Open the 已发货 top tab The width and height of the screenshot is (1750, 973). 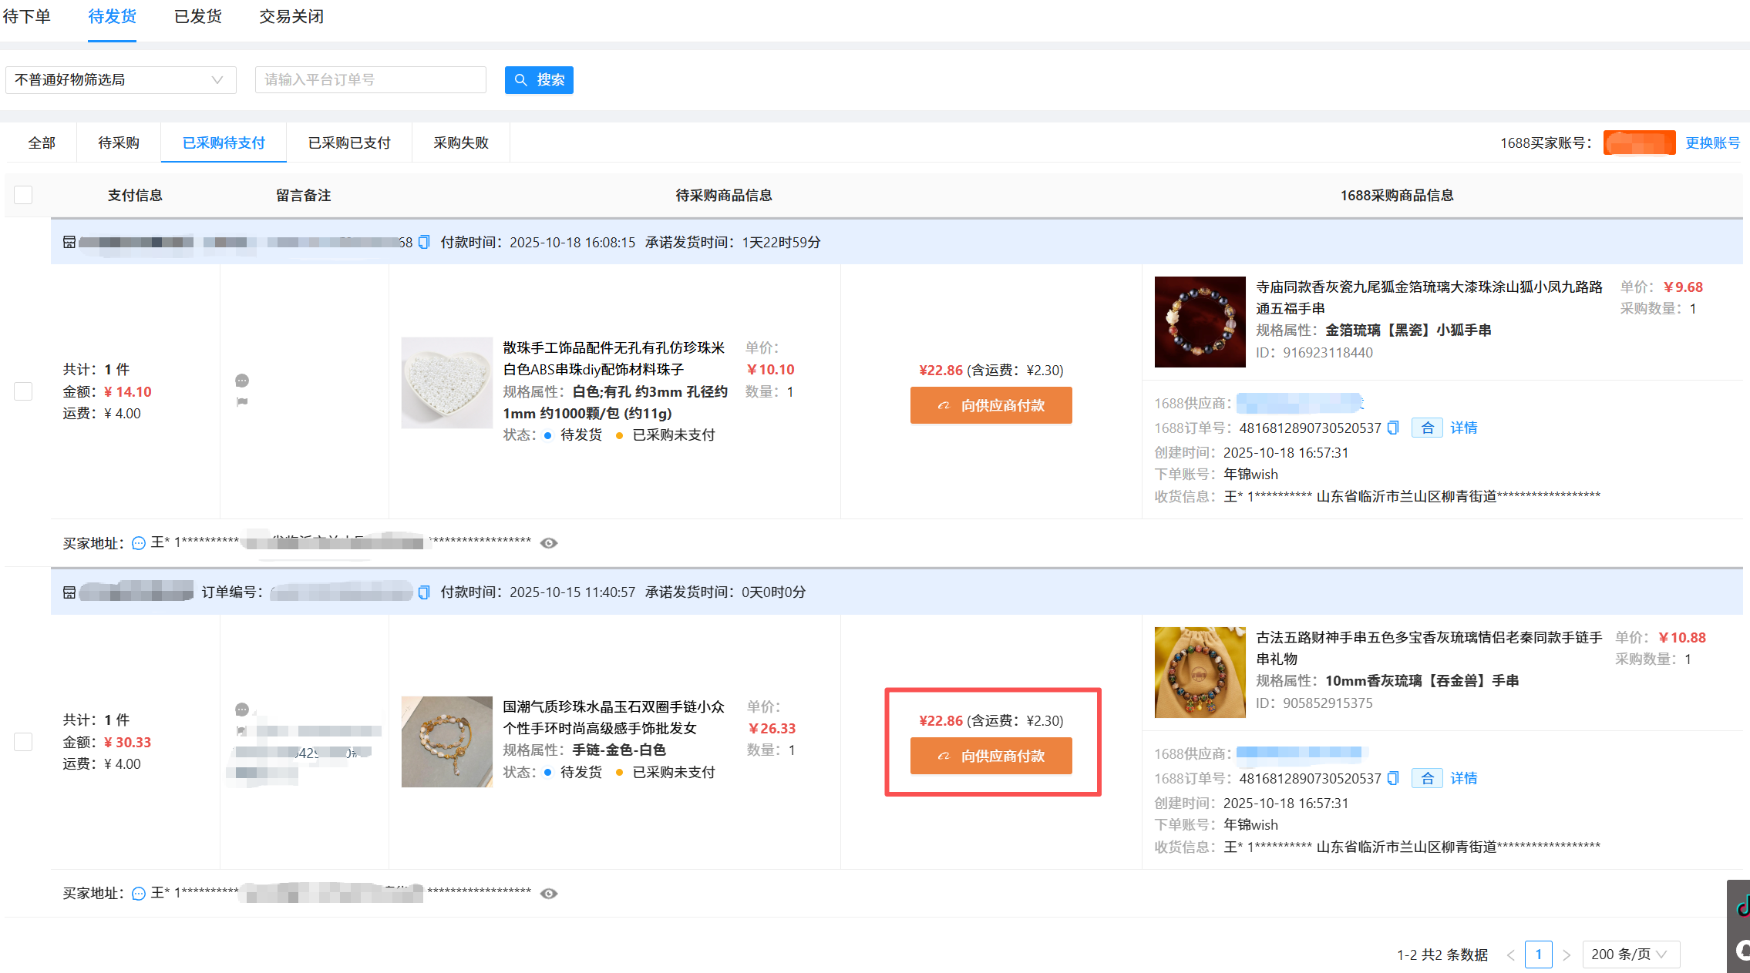198,17
